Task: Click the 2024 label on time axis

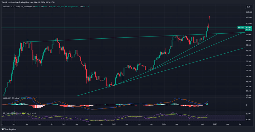Action: pyautogui.click(x=164, y=124)
